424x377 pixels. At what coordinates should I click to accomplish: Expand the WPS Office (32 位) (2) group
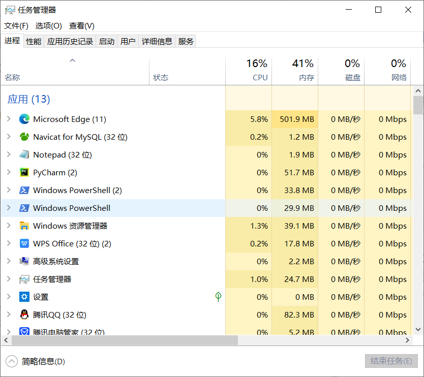(9, 243)
